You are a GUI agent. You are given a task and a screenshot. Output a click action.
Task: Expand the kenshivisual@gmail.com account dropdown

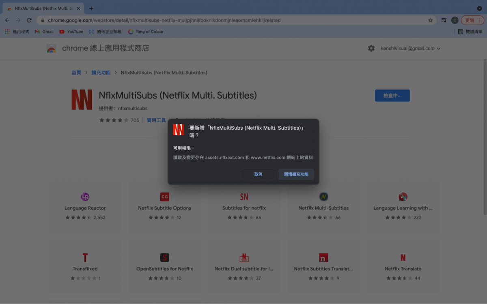[x=411, y=48]
